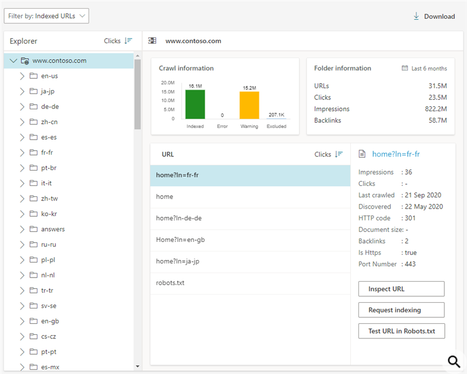Image resolution: width=467 pixels, height=374 pixels.
Task: Click the answers folder icon
Action: point(33,228)
